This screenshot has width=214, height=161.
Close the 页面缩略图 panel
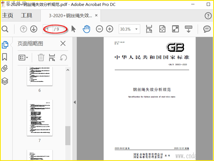(x=63, y=43)
